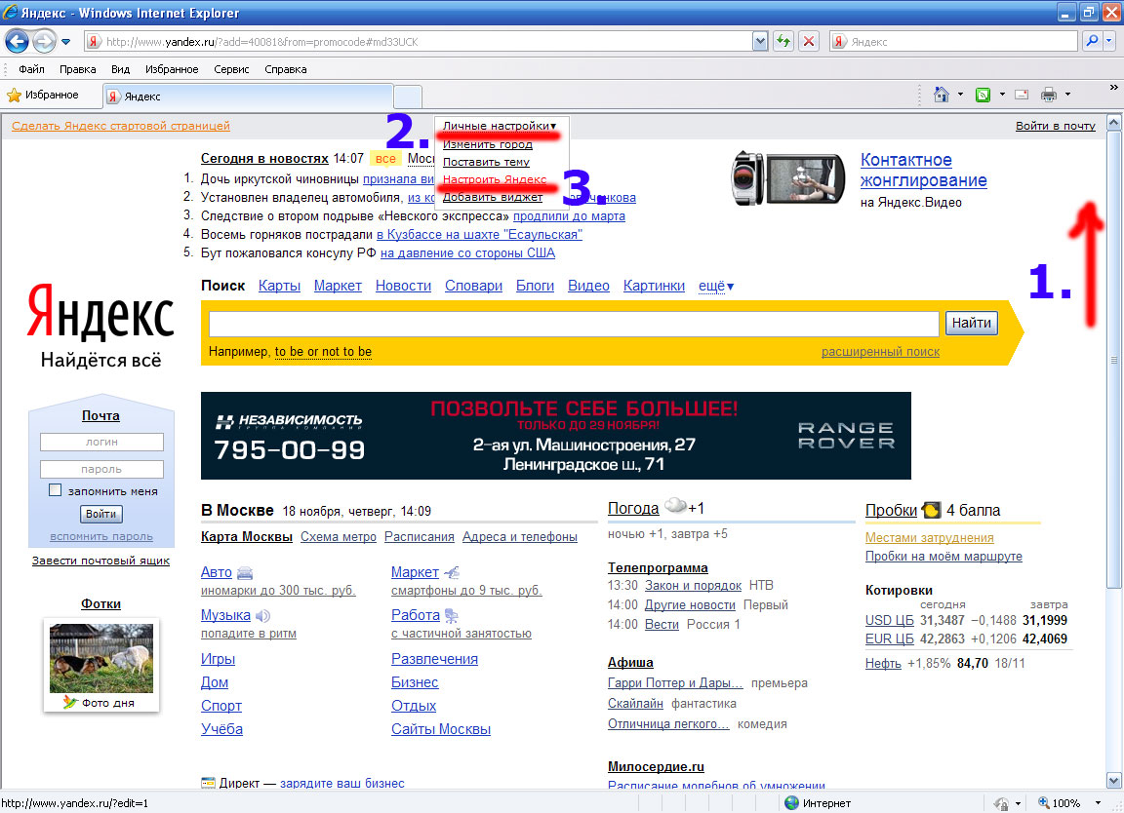Collapse the Личные настройки dropdown
Screen dimensions: 1124x813
coord(500,126)
